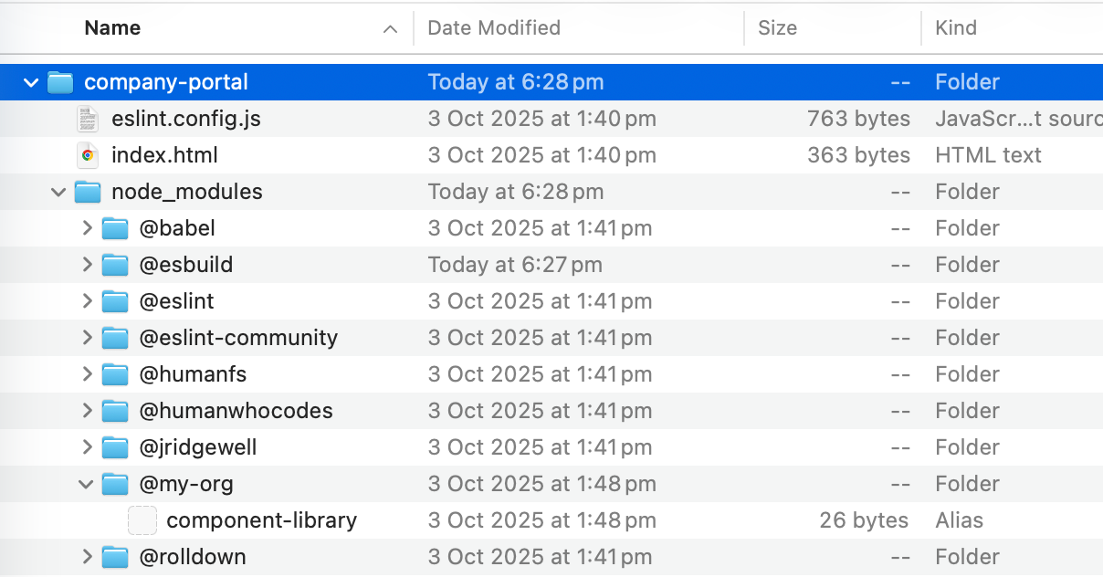Screen dimensions: 1103x577
Task: Click the eslint.config.js file icon
Action: click(88, 119)
